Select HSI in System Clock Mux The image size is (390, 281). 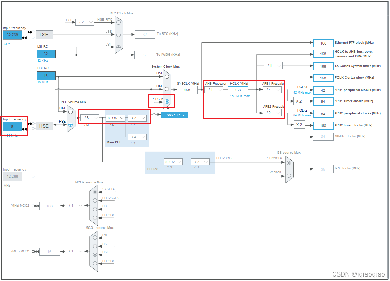click(167, 77)
